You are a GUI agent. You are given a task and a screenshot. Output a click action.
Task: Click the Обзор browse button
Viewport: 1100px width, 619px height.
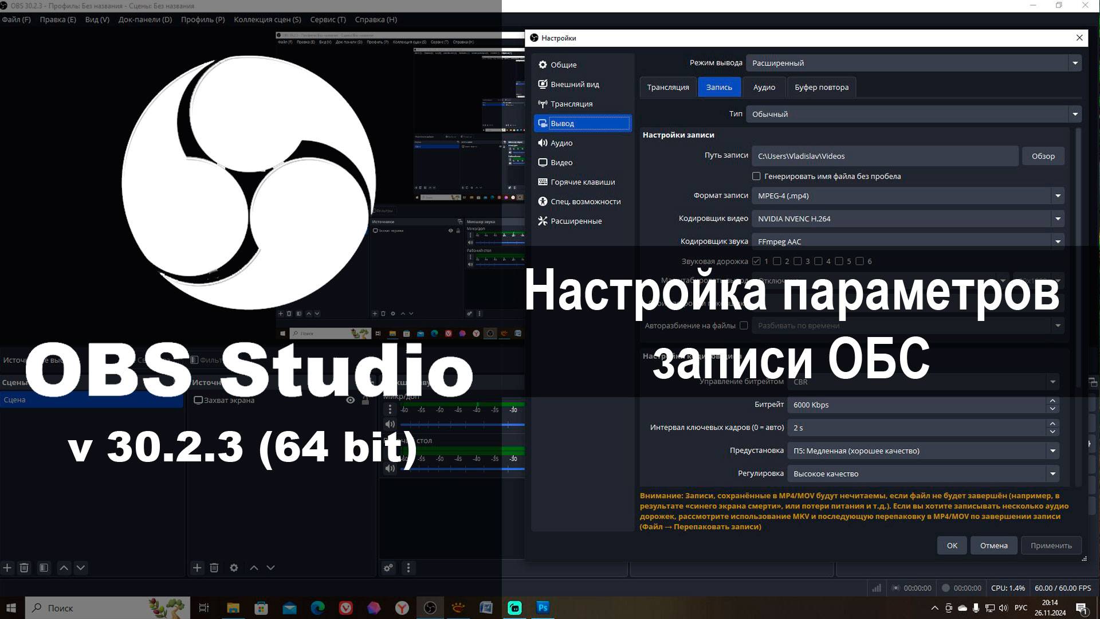[1043, 156]
